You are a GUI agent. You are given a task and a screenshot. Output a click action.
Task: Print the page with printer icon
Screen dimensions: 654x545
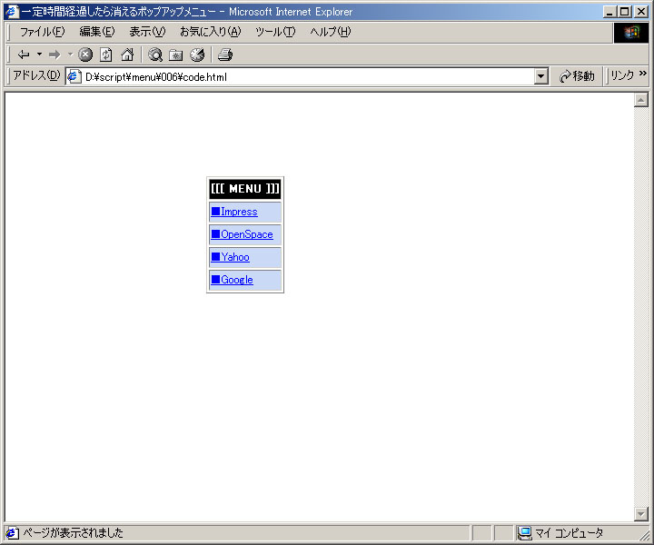click(225, 54)
